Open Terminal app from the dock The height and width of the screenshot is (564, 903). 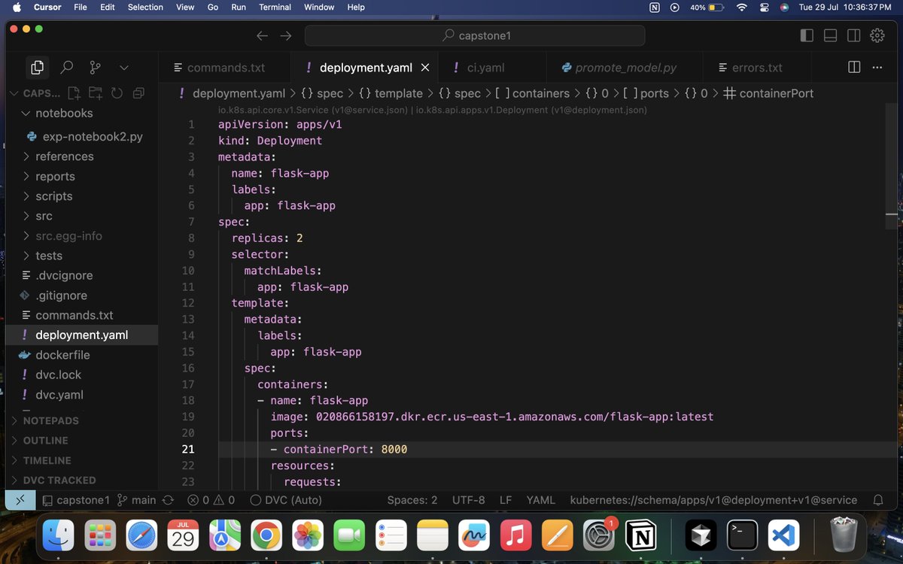point(742,535)
